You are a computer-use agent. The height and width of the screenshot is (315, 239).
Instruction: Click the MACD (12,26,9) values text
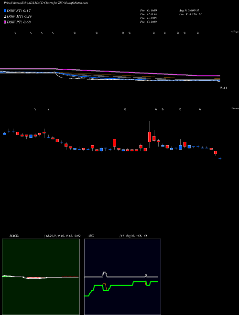pos(62,236)
